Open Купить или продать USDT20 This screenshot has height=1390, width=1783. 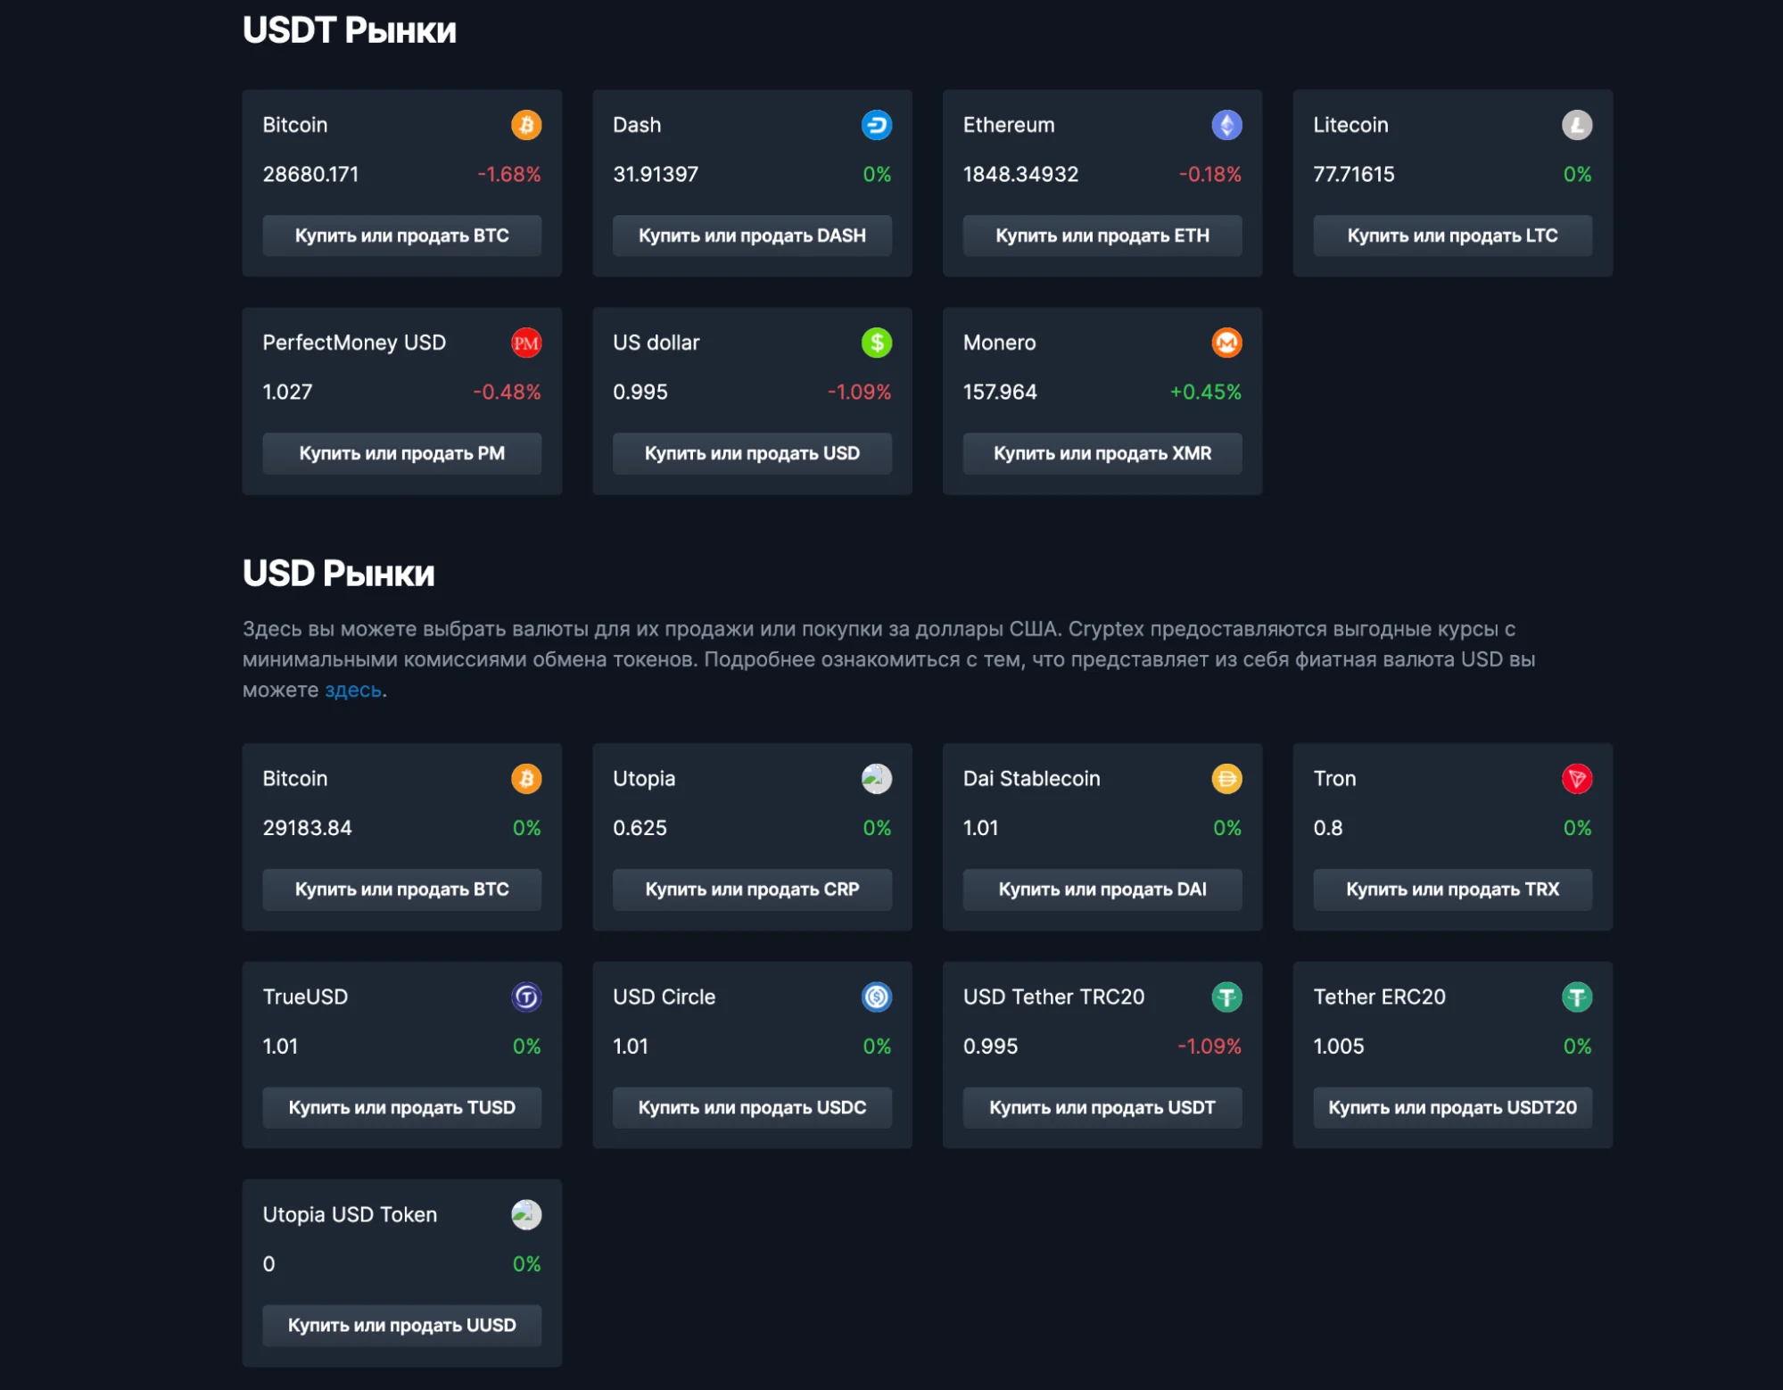tap(1452, 1107)
